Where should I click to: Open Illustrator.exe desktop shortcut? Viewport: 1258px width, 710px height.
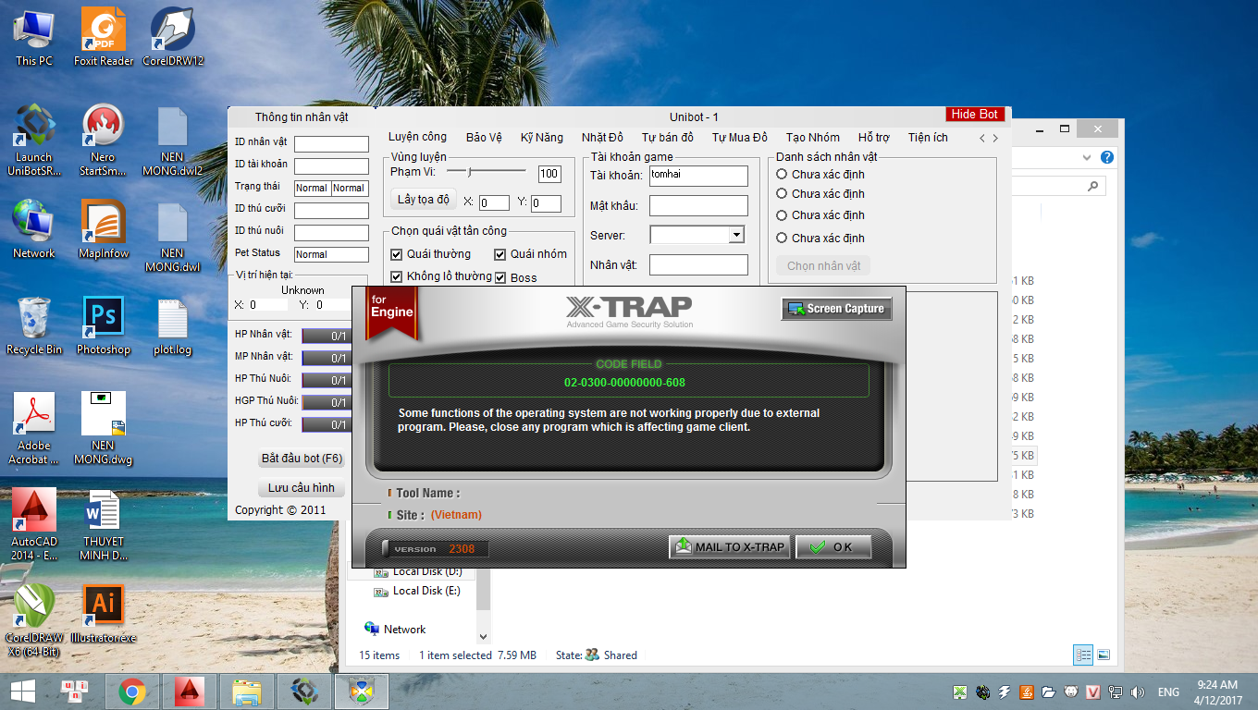pyautogui.click(x=104, y=613)
